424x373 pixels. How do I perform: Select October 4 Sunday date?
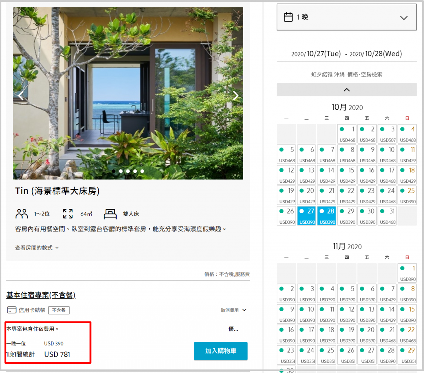tap(407, 134)
